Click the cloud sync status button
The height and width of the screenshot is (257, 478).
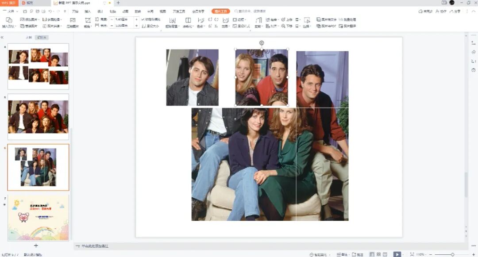[426, 11]
